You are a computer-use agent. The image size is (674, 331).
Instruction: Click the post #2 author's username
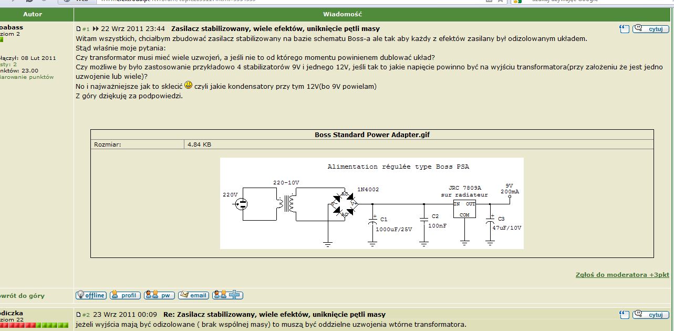coord(11,313)
